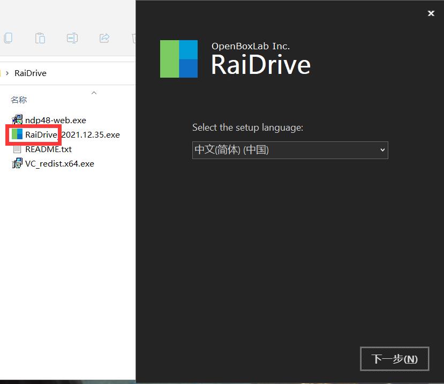Sort files by 名称 column header
Screen dimensions: 444x384
point(19,100)
